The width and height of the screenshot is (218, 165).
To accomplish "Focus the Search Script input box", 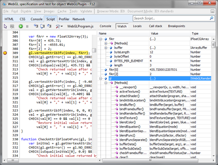I will click(171, 18).
